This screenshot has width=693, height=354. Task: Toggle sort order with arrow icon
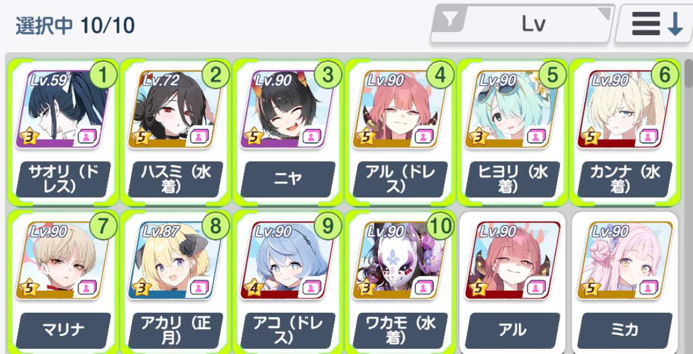675,24
